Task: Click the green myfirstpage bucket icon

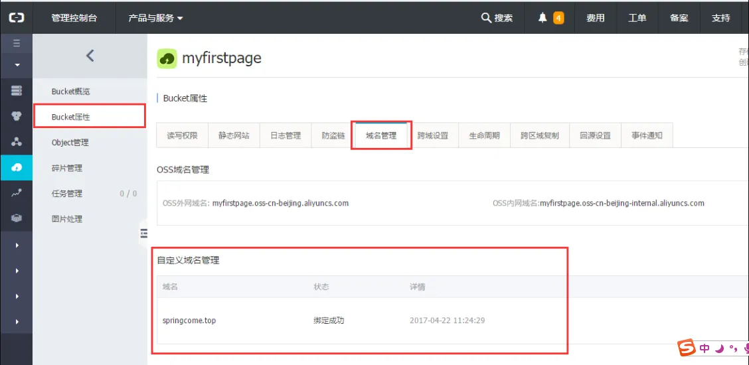Action: 167,58
